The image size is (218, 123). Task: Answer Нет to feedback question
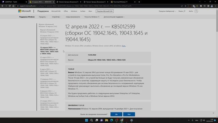click(129, 114)
